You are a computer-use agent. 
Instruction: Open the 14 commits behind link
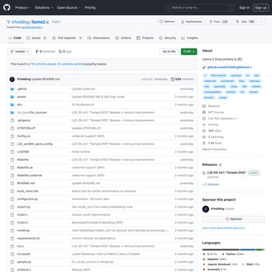(70, 64)
